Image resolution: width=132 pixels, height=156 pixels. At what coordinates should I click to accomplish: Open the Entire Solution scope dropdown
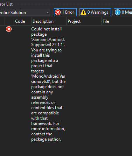[x=25, y=13]
